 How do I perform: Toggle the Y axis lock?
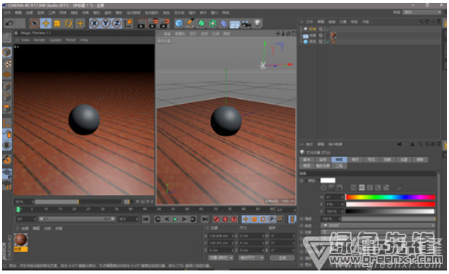click(106, 23)
